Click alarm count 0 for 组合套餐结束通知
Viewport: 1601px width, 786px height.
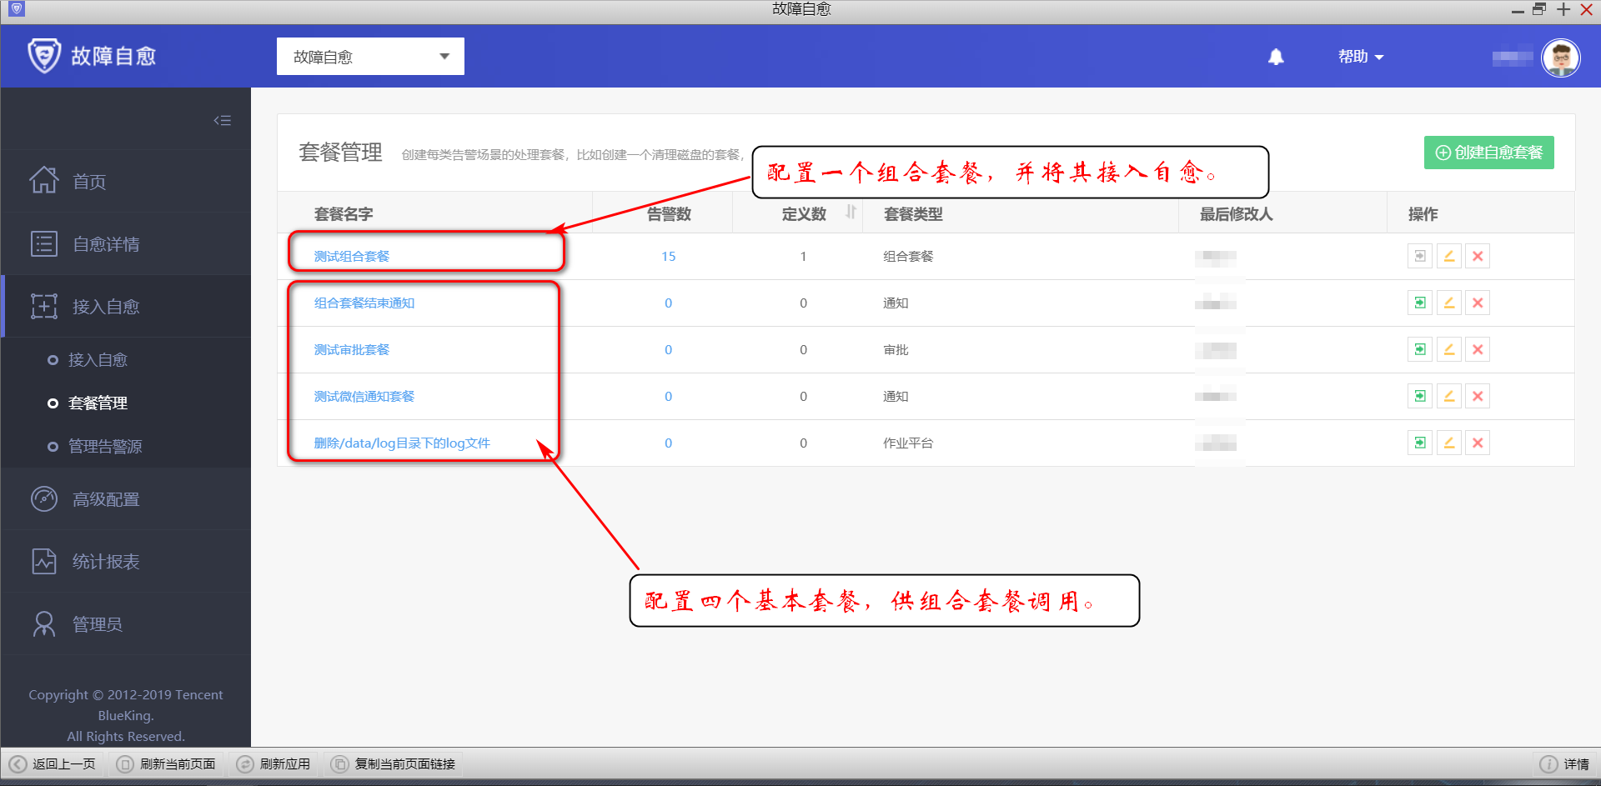pyautogui.click(x=668, y=303)
